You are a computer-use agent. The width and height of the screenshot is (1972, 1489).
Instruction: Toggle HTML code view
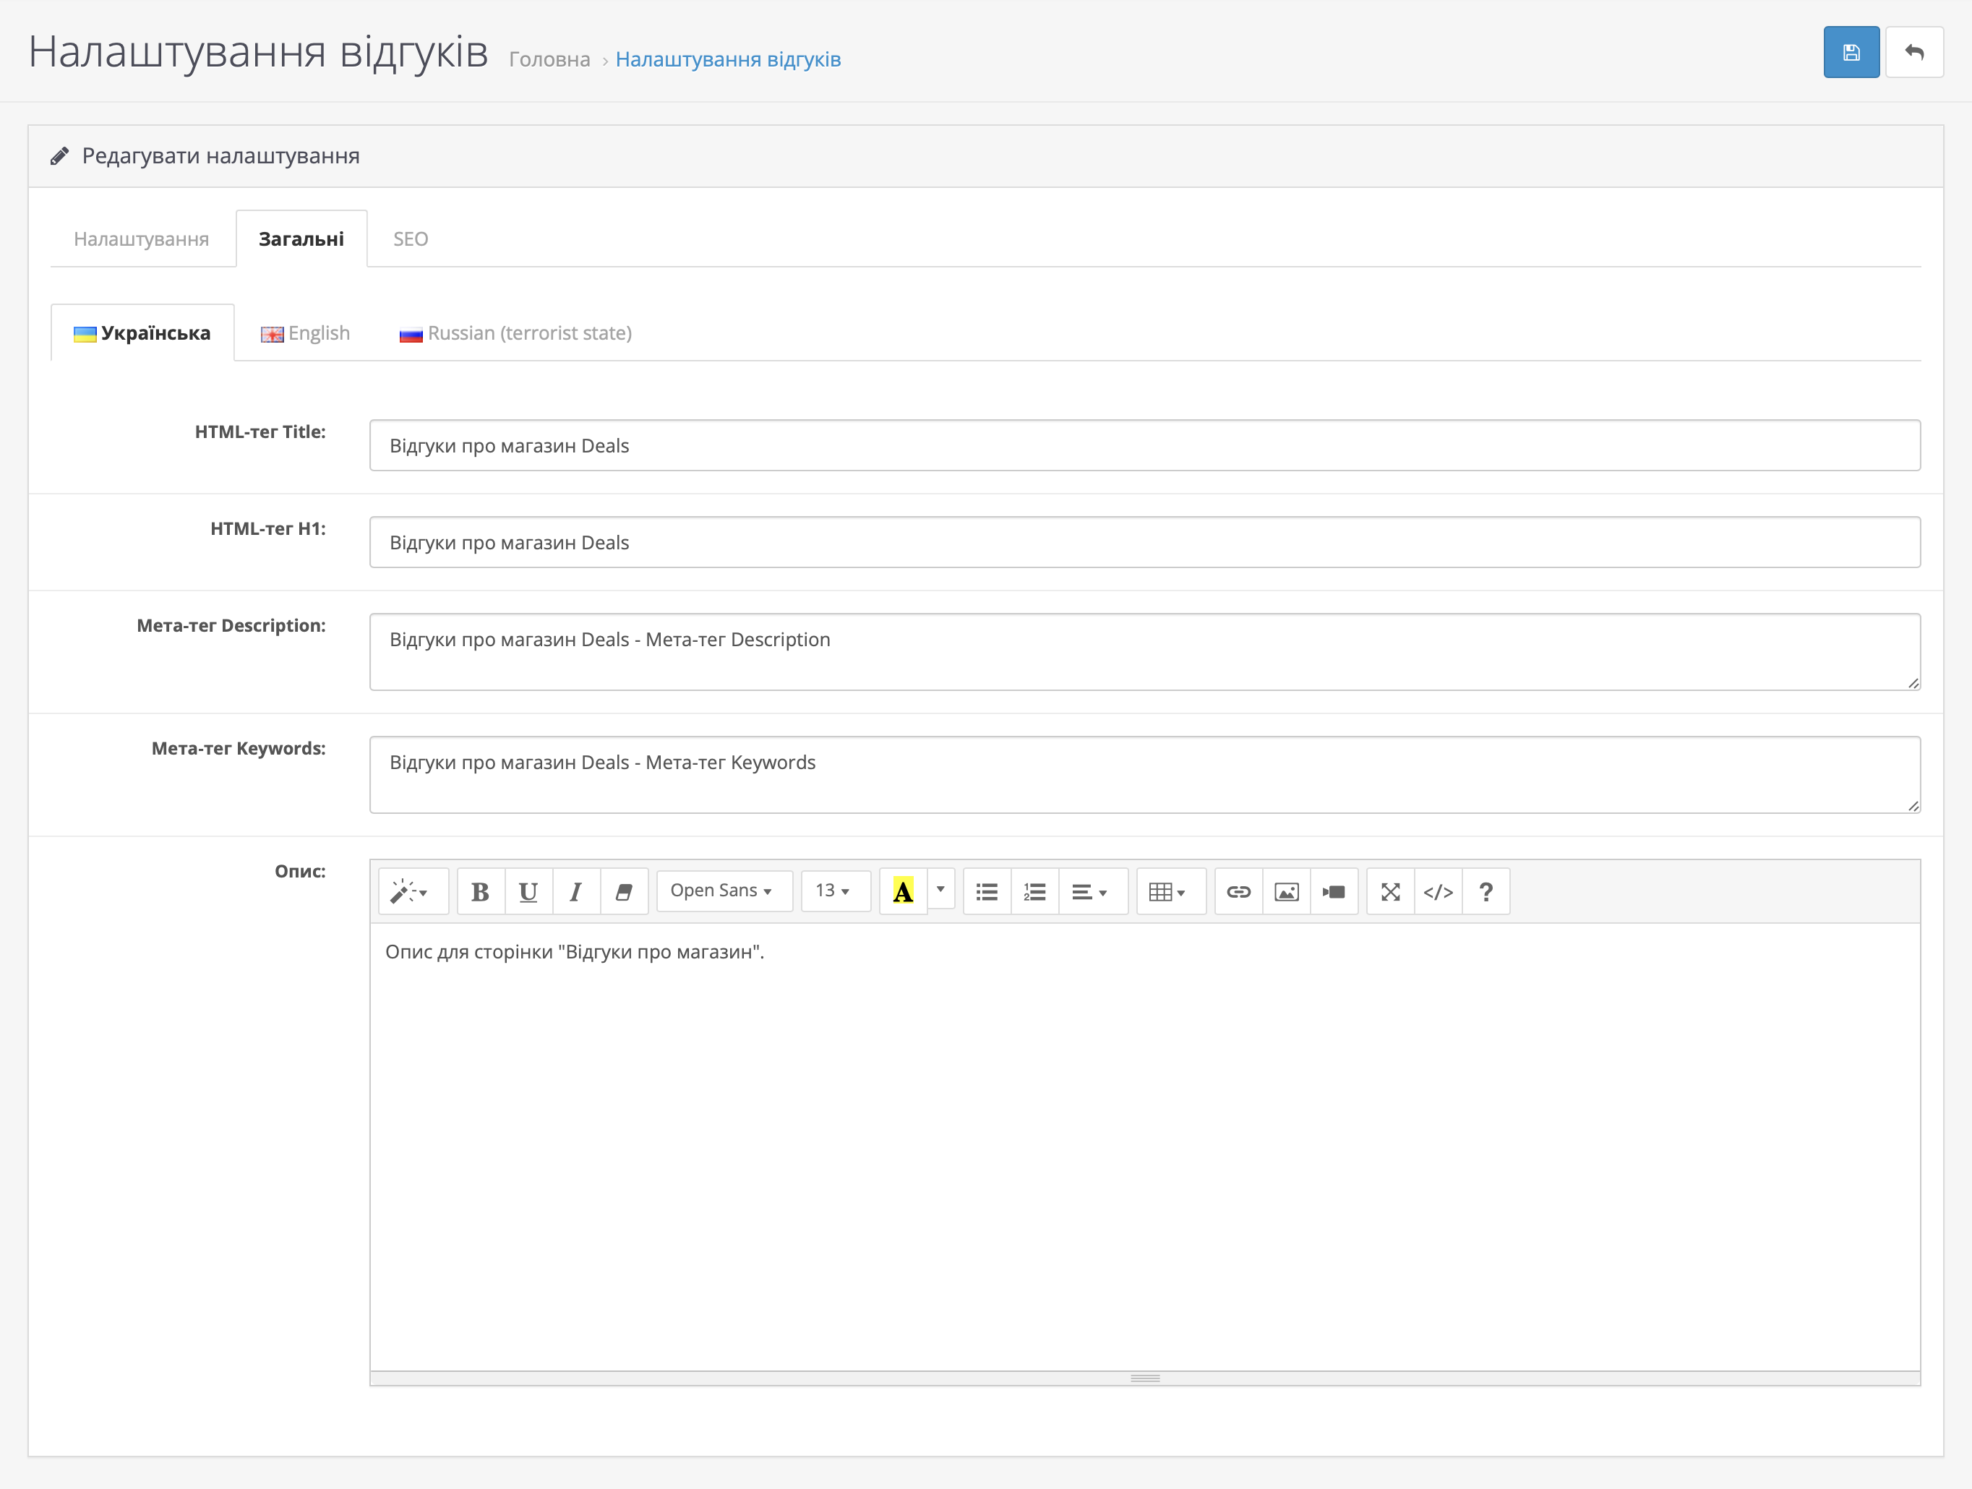1438,892
